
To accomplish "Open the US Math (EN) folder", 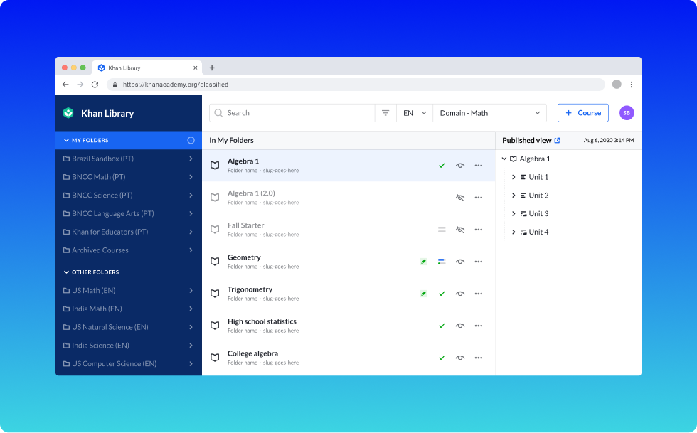I will 129,290.
